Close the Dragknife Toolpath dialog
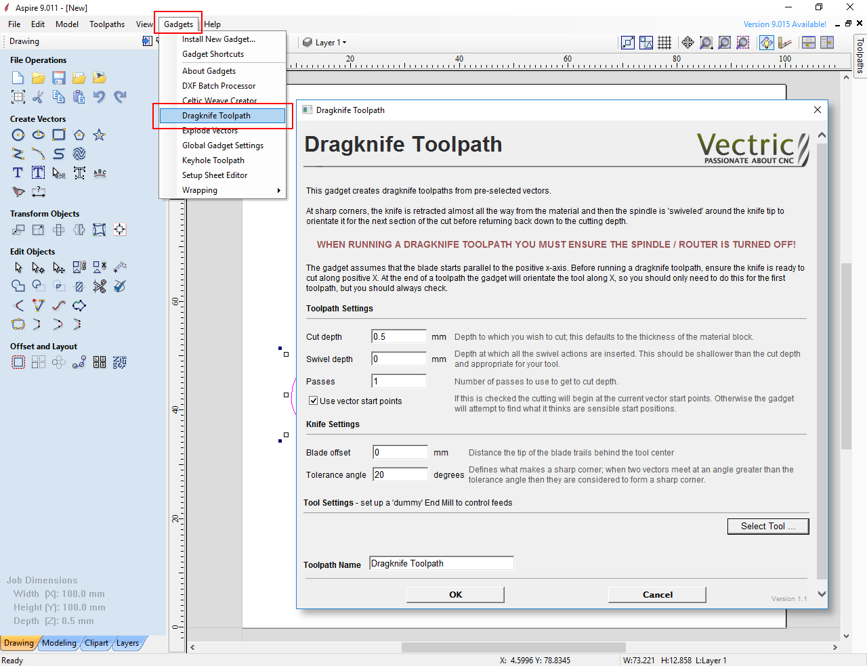Viewport: 867px width, 666px height. coord(818,110)
